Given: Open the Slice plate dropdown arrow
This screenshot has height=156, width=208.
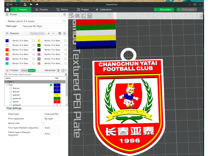Looking at the screenshot, I should point(156,10).
